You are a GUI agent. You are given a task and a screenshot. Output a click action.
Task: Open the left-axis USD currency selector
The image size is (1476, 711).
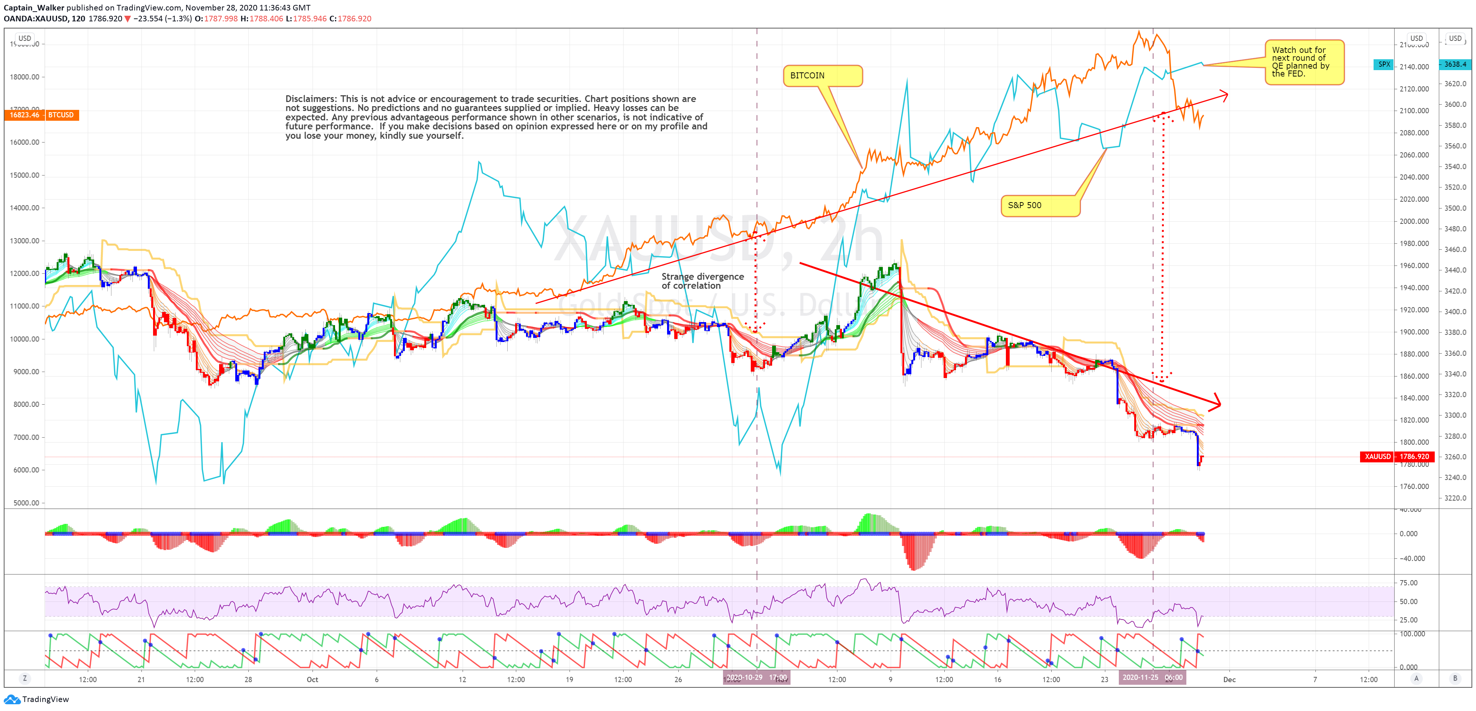click(x=25, y=38)
